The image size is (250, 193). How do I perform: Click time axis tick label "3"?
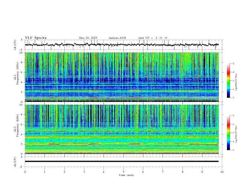pos(84,172)
